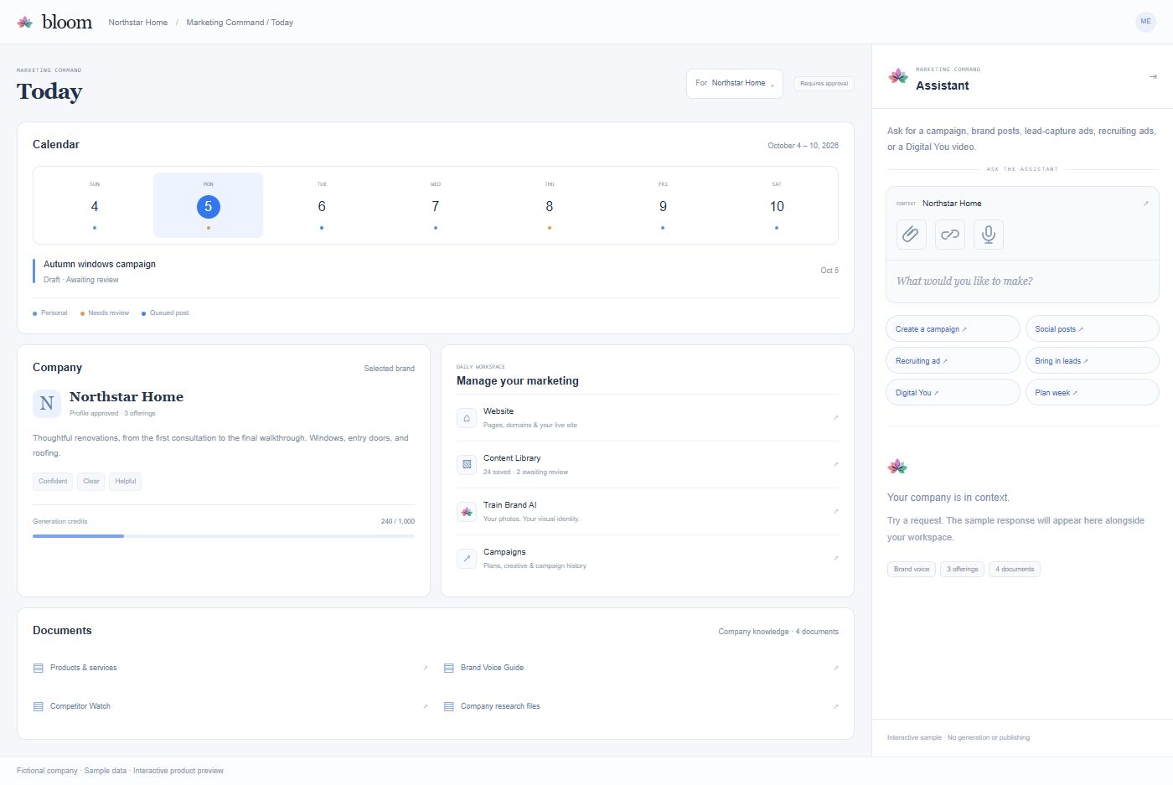The height and width of the screenshot is (785, 1173).
Task: Click the open arrow on Content Library row
Action: pyautogui.click(x=835, y=464)
